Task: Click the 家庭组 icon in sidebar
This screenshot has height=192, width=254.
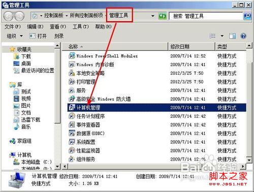Action: (x=12, y=141)
